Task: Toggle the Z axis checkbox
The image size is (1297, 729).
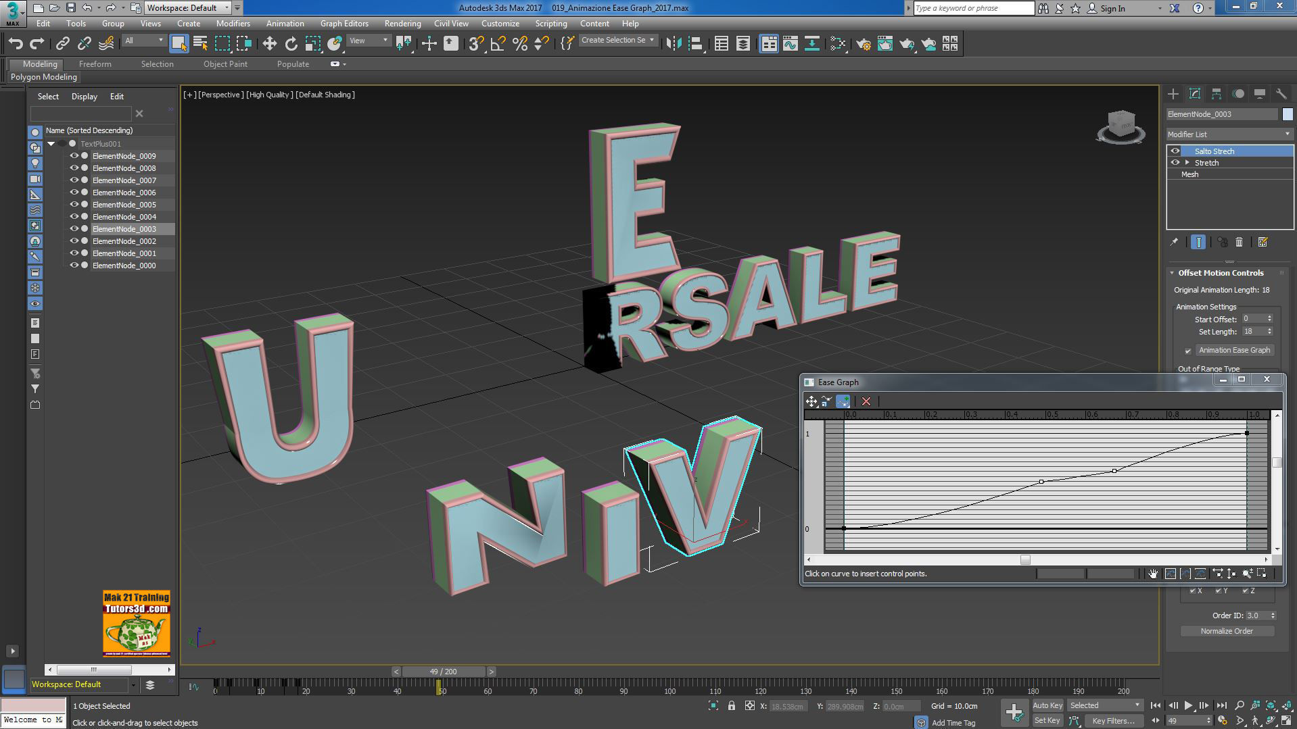Action: pyautogui.click(x=1245, y=591)
